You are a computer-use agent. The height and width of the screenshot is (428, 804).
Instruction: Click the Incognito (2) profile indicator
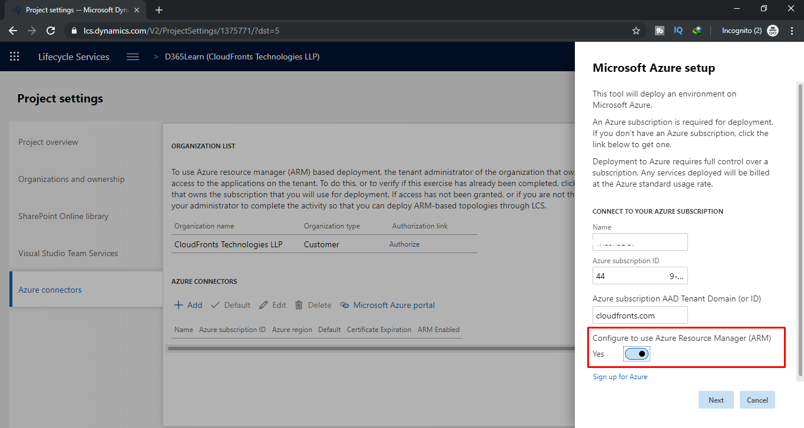click(x=750, y=31)
